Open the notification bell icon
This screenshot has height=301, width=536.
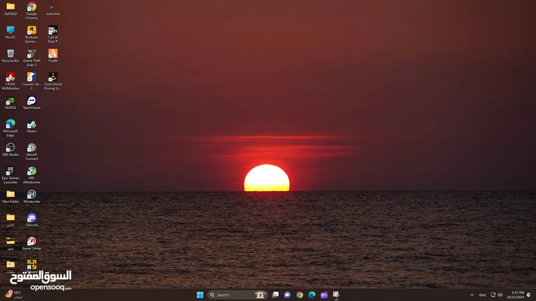click(x=529, y=295)
